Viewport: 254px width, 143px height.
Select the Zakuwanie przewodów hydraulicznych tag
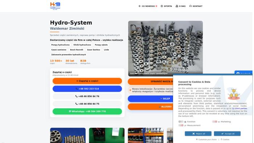click(69, 54)
